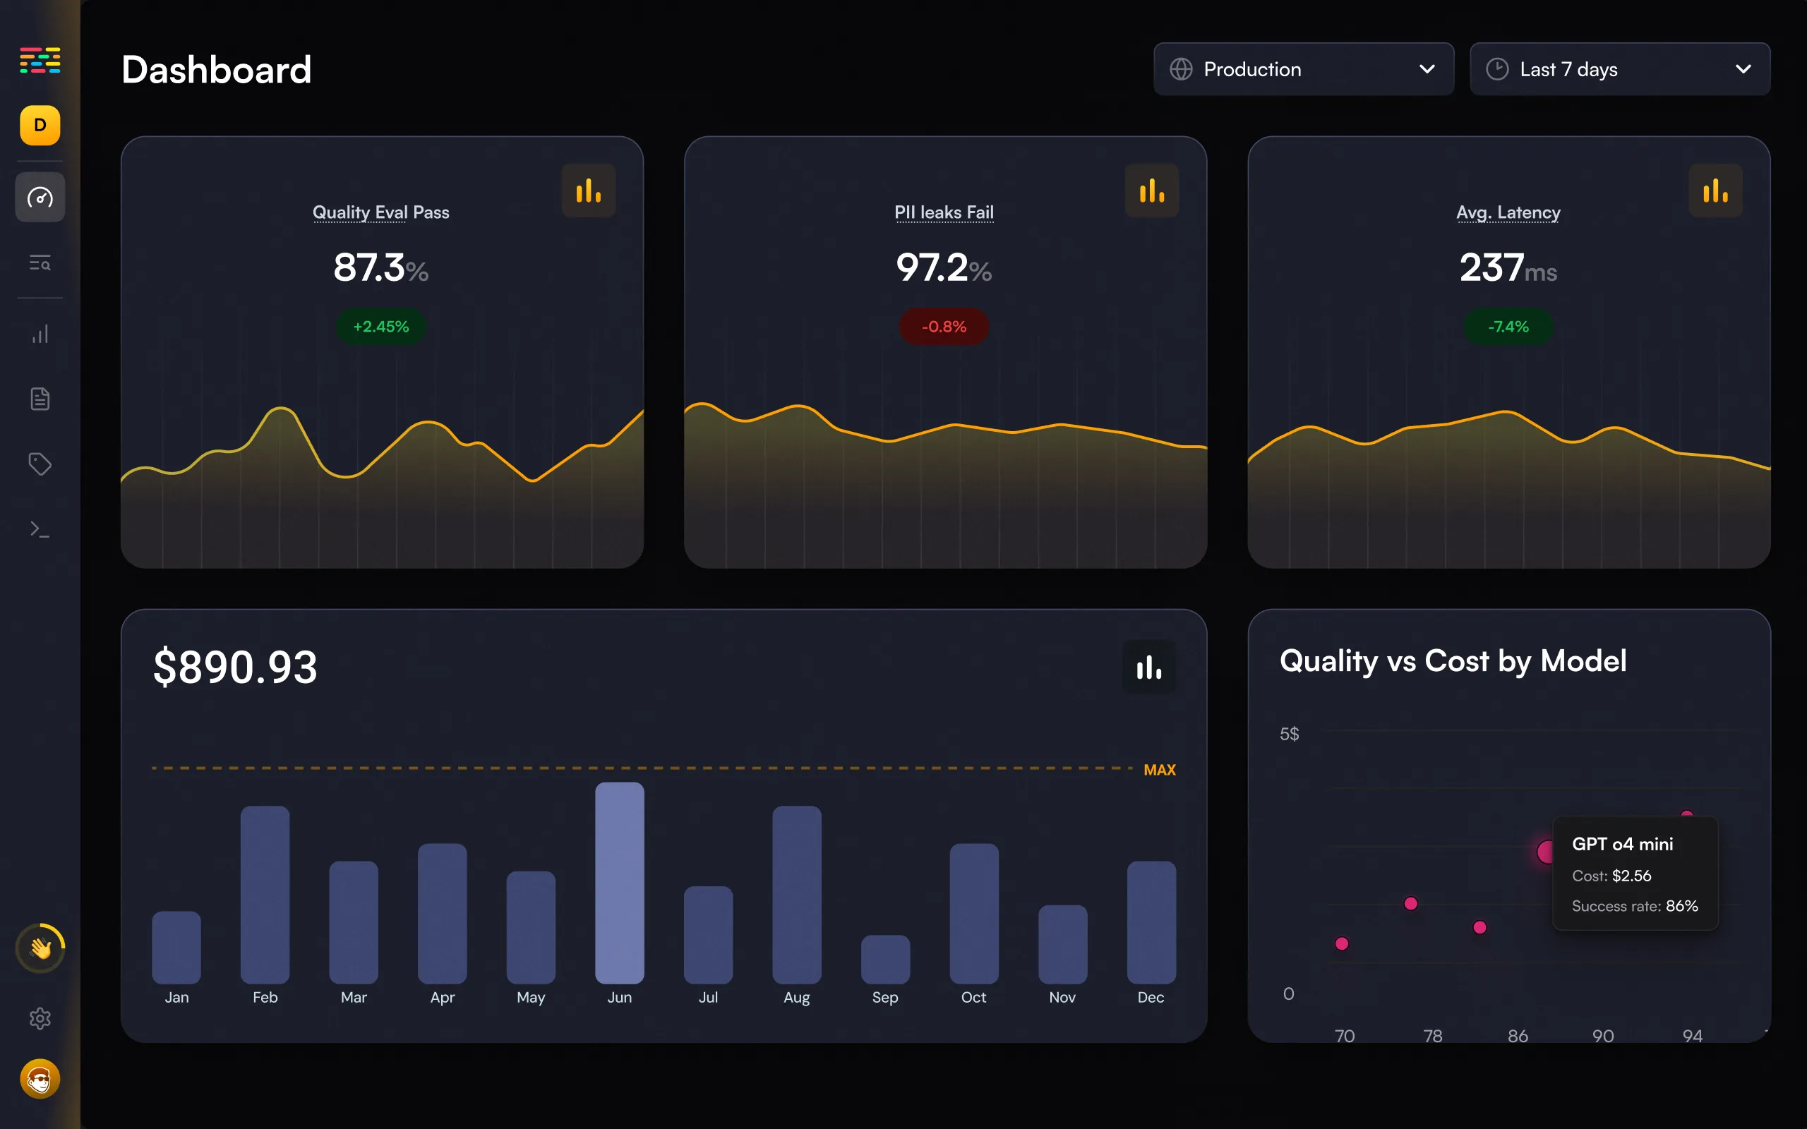The image size is (1807, 1129).
Task: Open the dashboard gauge icon in sidebar
Action: point(40,198)
